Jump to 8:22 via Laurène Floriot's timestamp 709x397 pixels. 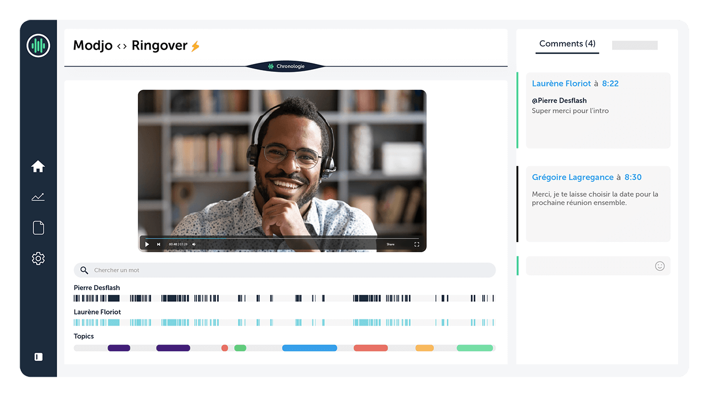(610, 84)
